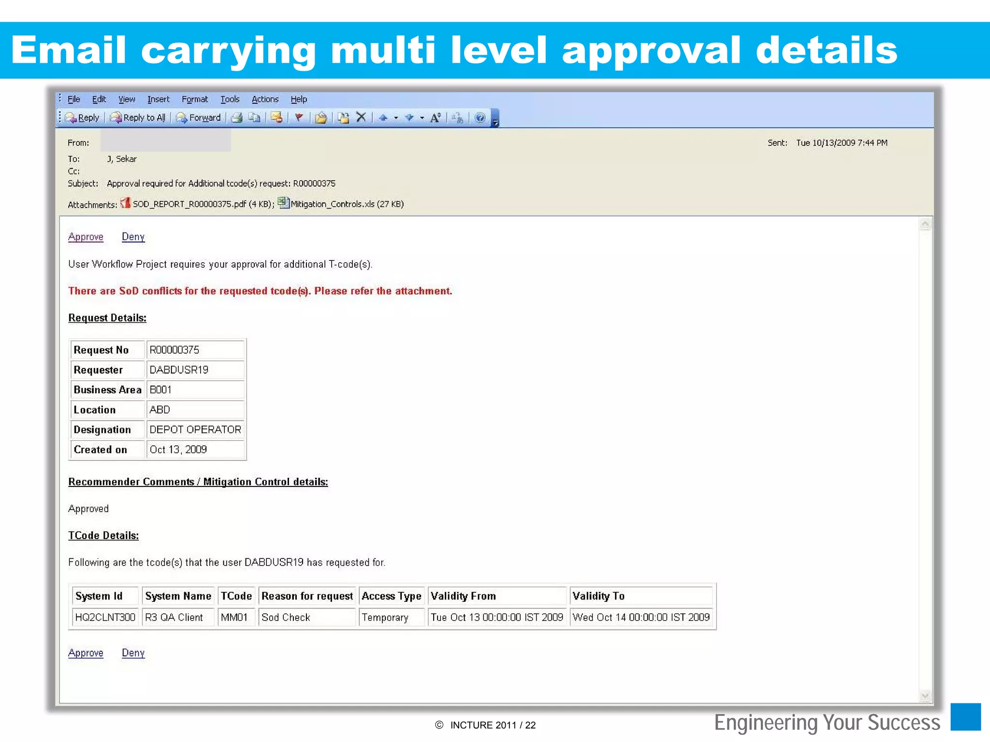The width and height of the screenshot is (990, 742).
Task: Click the Move to Folder icon
Action: click(321, 117)
